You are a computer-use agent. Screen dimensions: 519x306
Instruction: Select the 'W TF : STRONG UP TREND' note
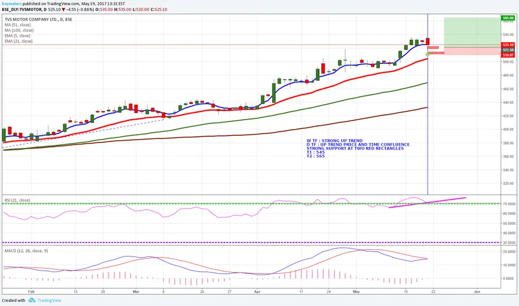click(x=335, y=141)
